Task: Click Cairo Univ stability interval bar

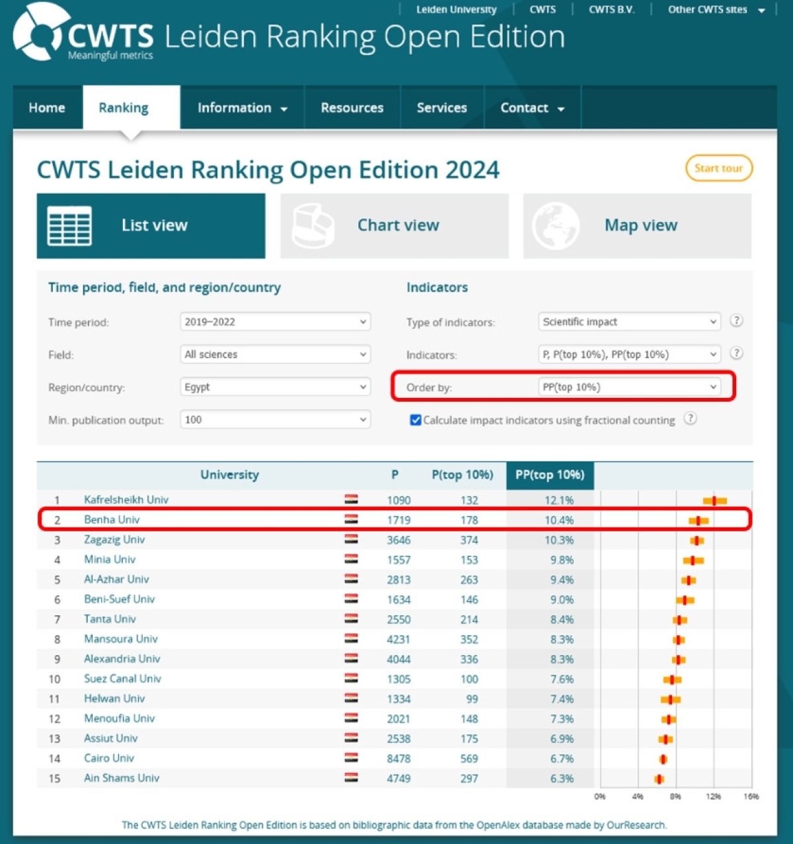Action: point(663,759)
